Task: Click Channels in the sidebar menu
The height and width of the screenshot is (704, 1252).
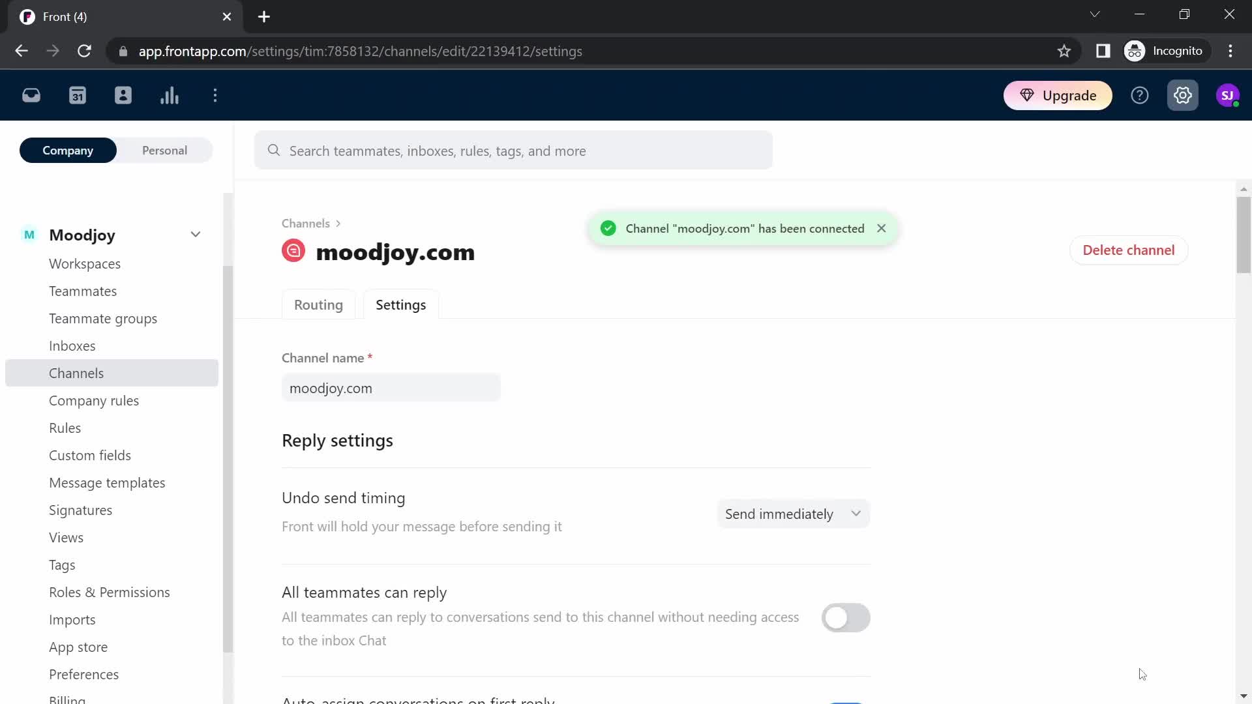Action: [76, 372]
